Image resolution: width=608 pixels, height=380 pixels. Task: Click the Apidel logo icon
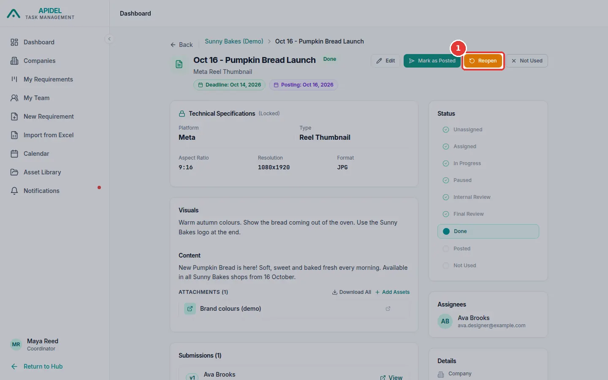click(14, 14)
